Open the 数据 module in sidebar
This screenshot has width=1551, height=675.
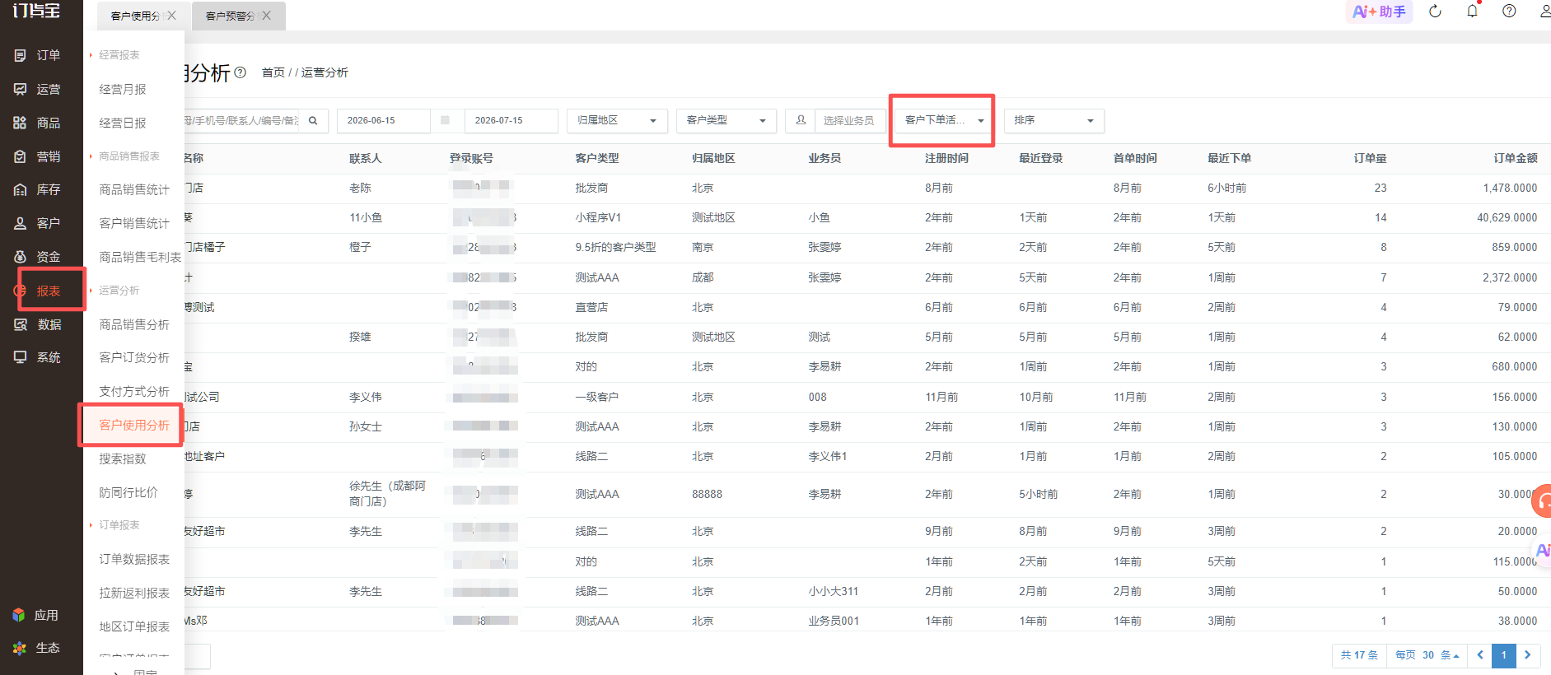click(38, 324)
